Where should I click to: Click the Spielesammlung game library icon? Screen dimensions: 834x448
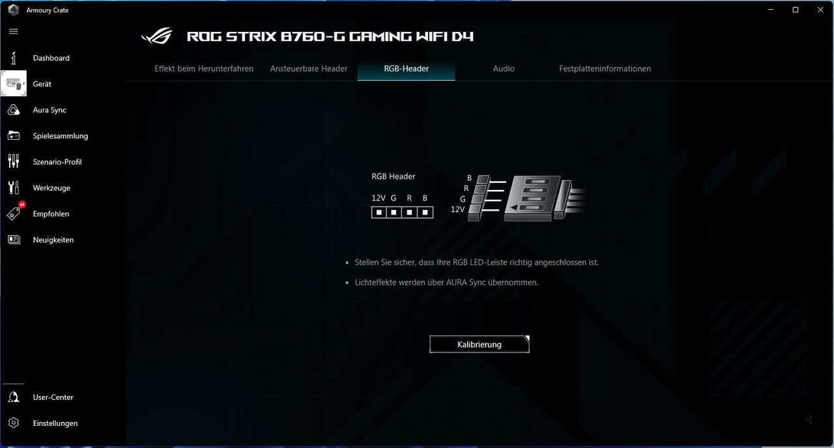(x=13, y=136)
